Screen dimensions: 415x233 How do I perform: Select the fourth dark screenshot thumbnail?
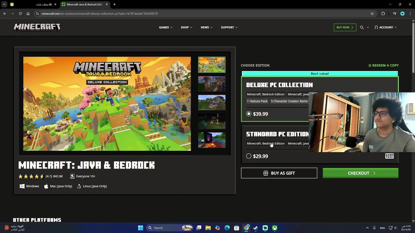[x=212, y=121]
